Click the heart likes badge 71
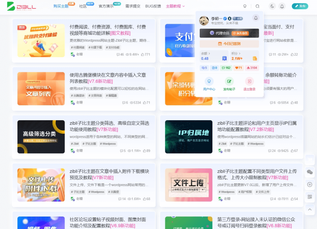Screen dimensions: 317x229 point(239,68)
